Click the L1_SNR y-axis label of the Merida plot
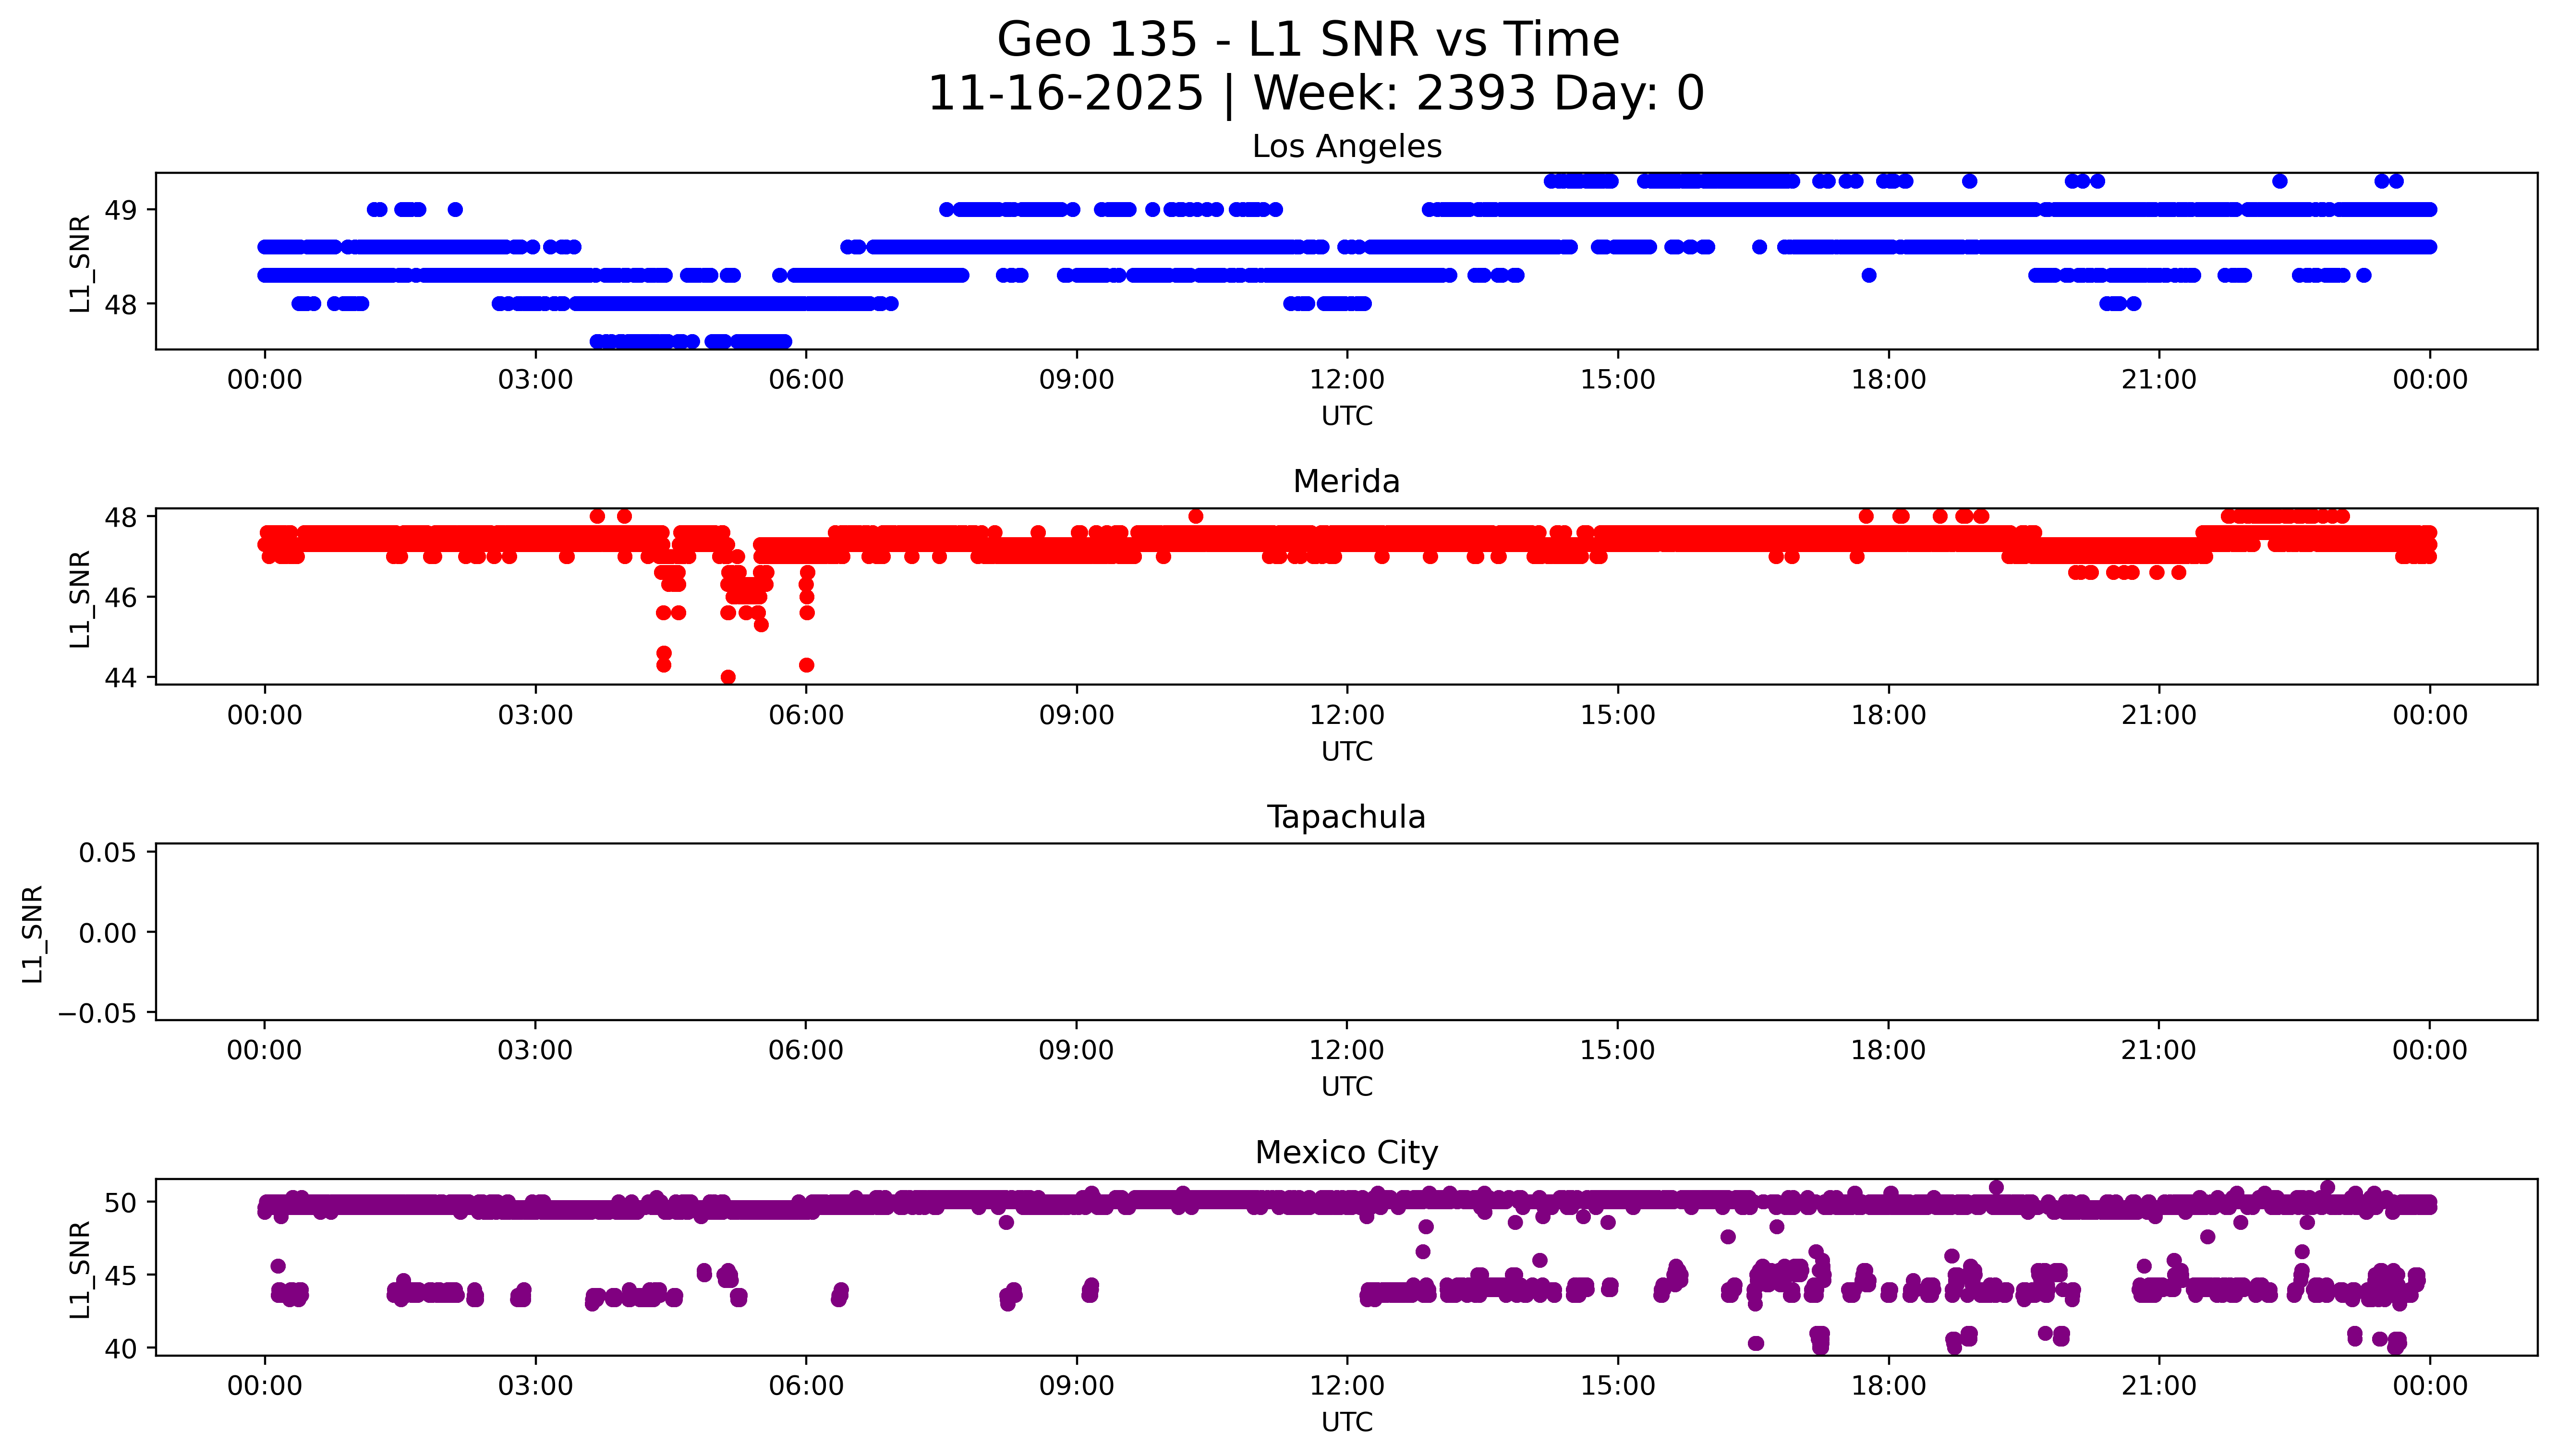 80,598
